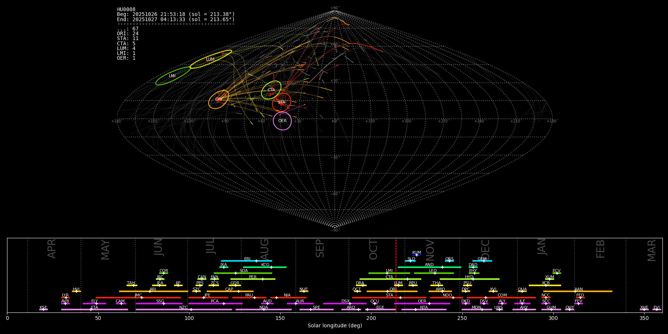
Task: Select the ETA shower bar in May
Action: pos(95,310)
